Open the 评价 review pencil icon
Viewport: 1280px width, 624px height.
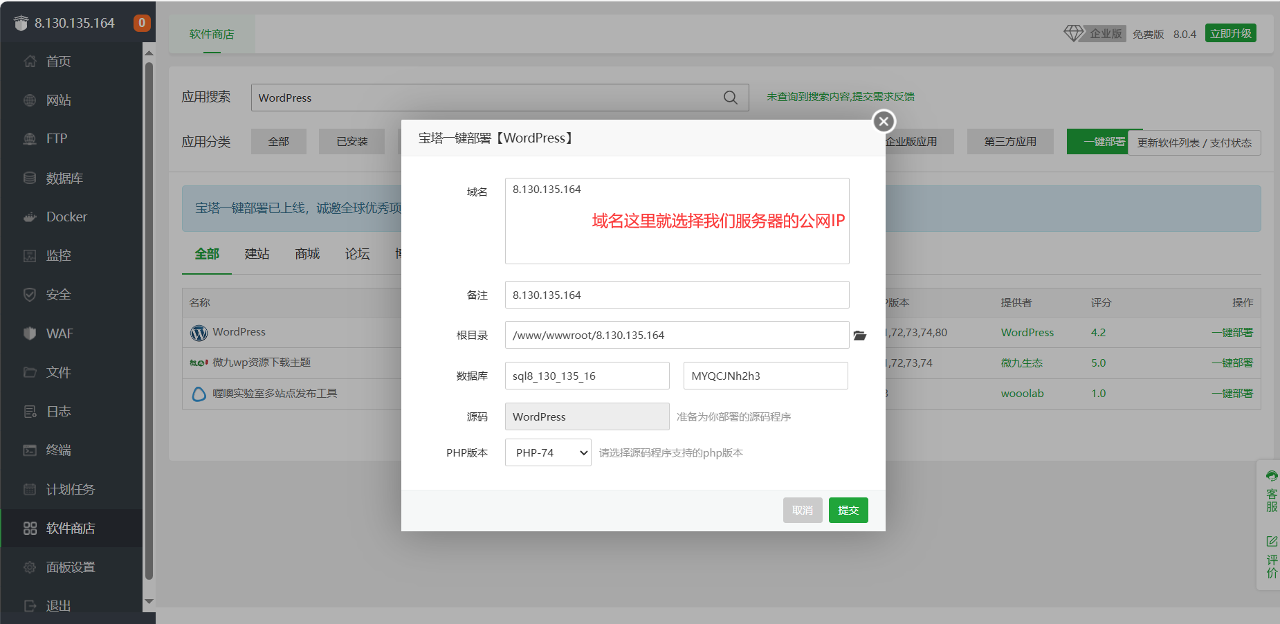[1272, 541]
